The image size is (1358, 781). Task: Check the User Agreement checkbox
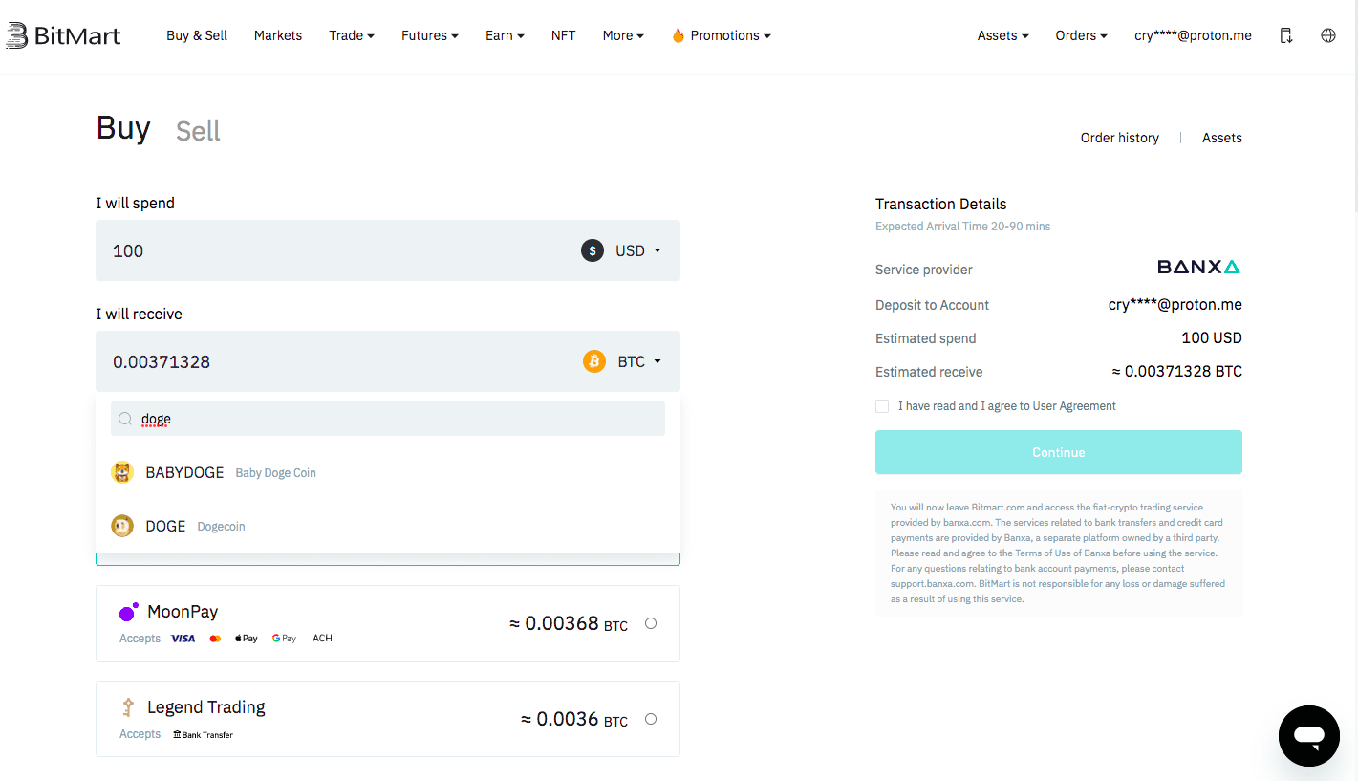(882, 406)
